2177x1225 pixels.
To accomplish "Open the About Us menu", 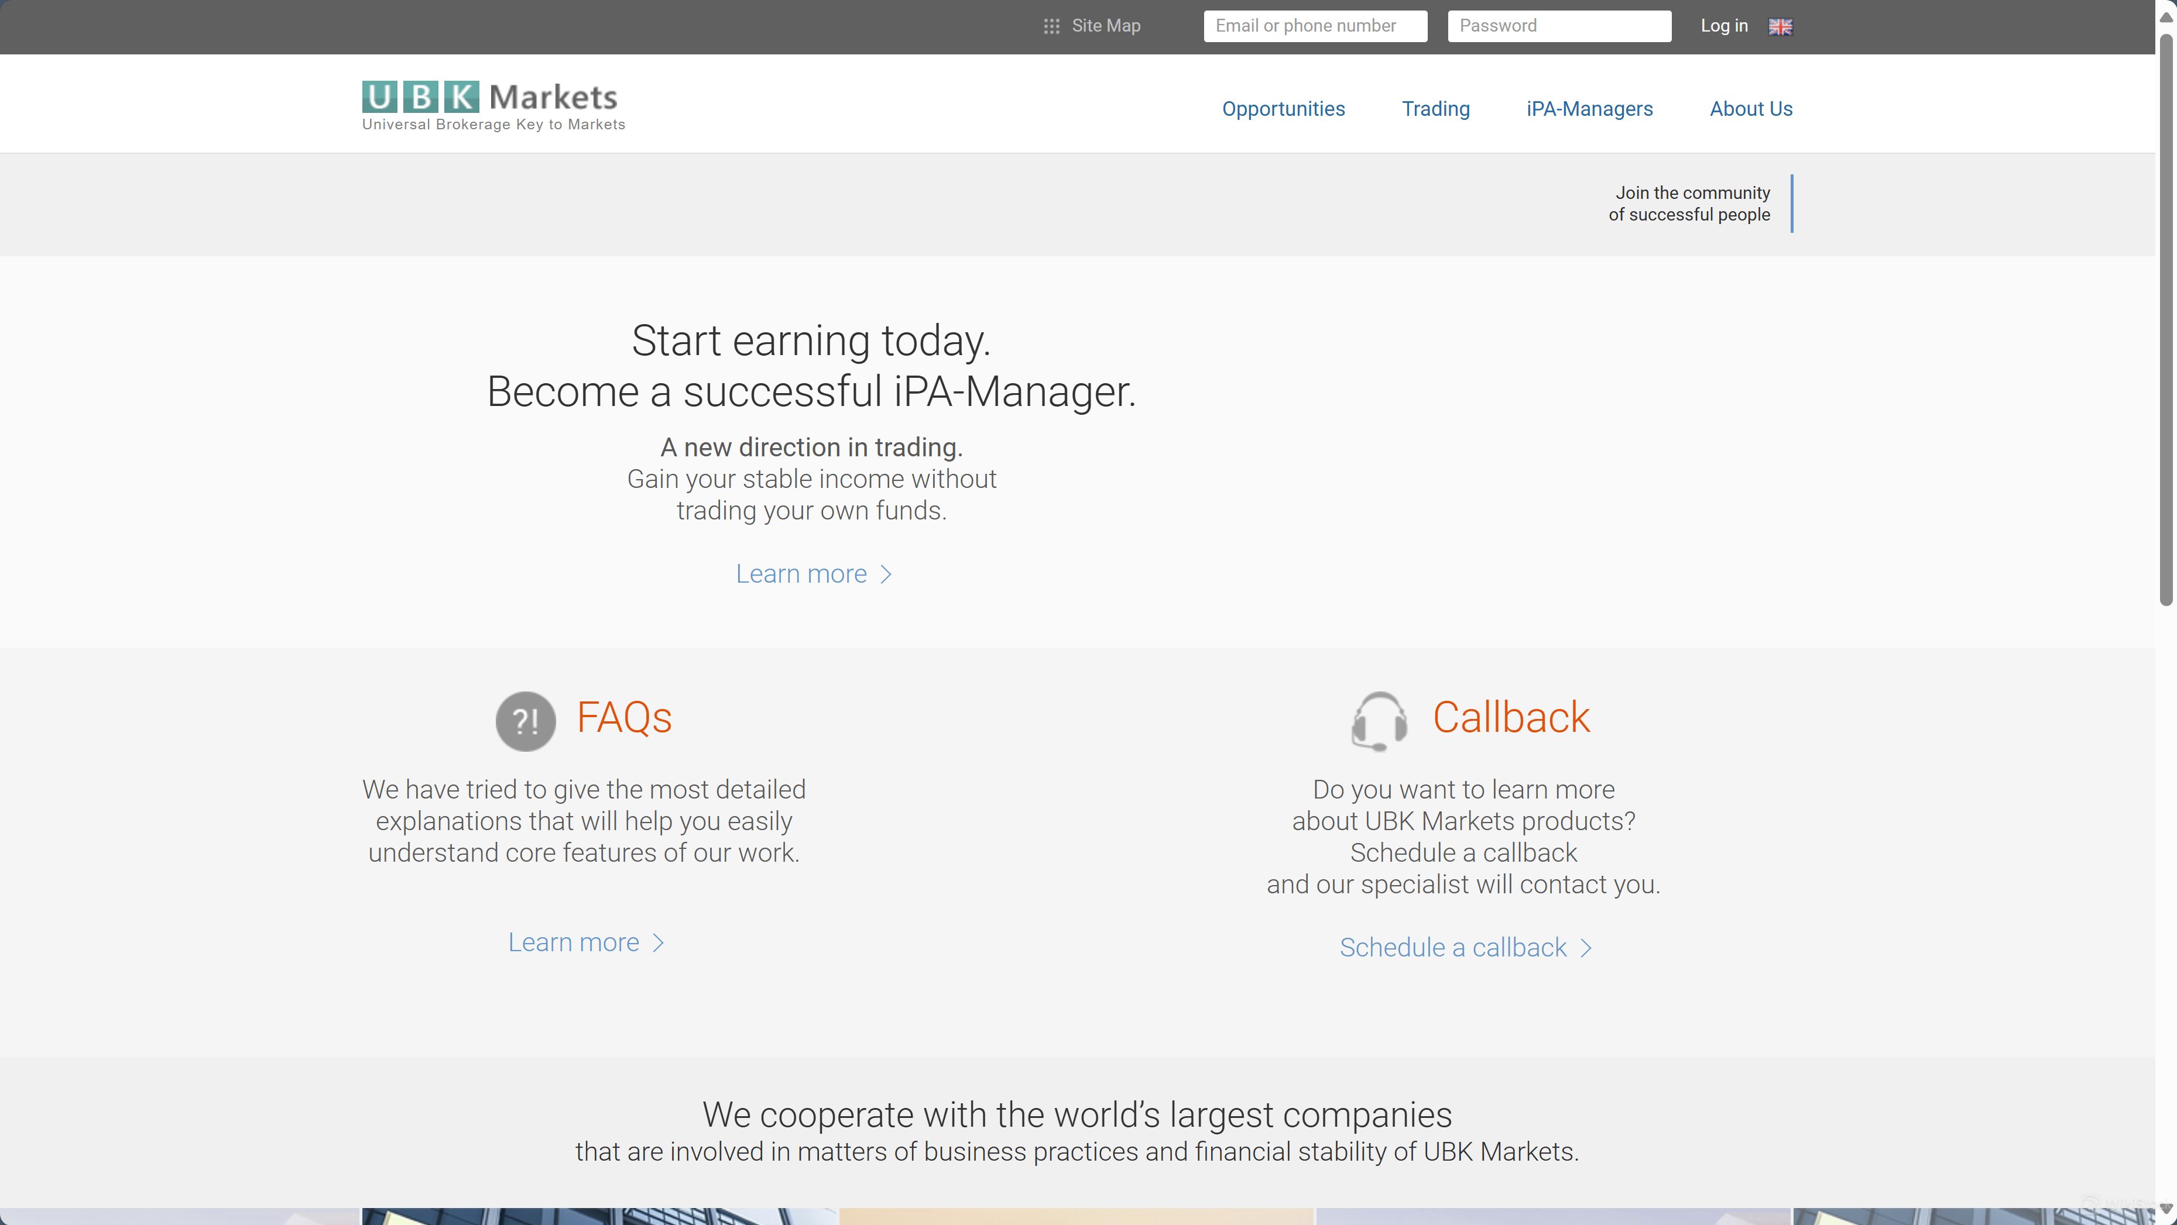I will click(1750, 109).
